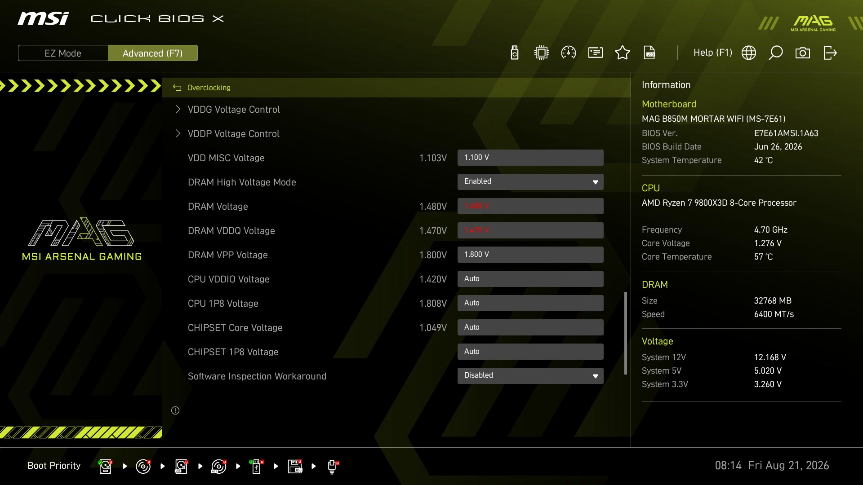The height and width of the screenshot is (485, 863).
Task: Click the DRAM speed 6400 MT/s value
Action: click(x=774, y=314)
